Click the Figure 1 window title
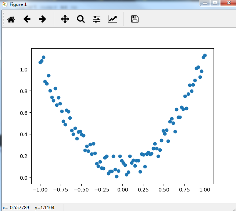Viewport: 236px width, 211px height. [x=18, y=4]
